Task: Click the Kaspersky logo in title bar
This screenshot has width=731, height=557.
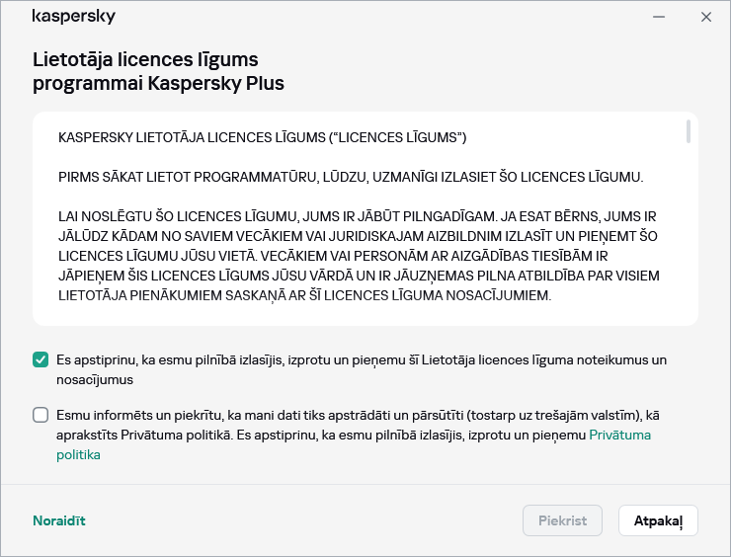Action: coord(74,17)
